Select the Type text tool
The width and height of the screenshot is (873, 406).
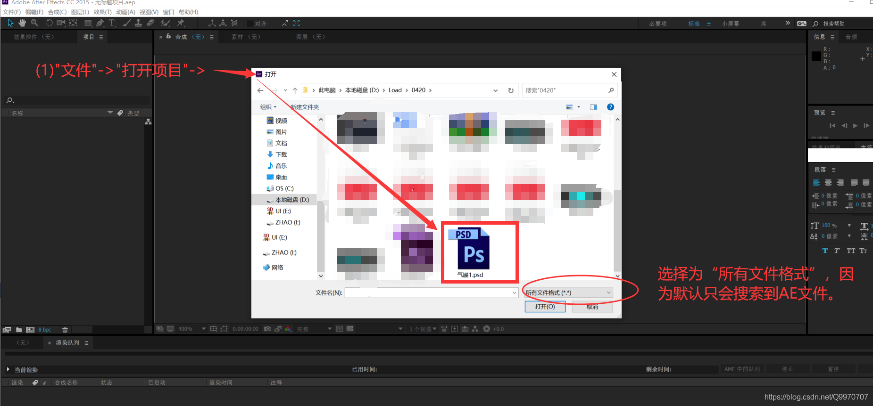112,23
